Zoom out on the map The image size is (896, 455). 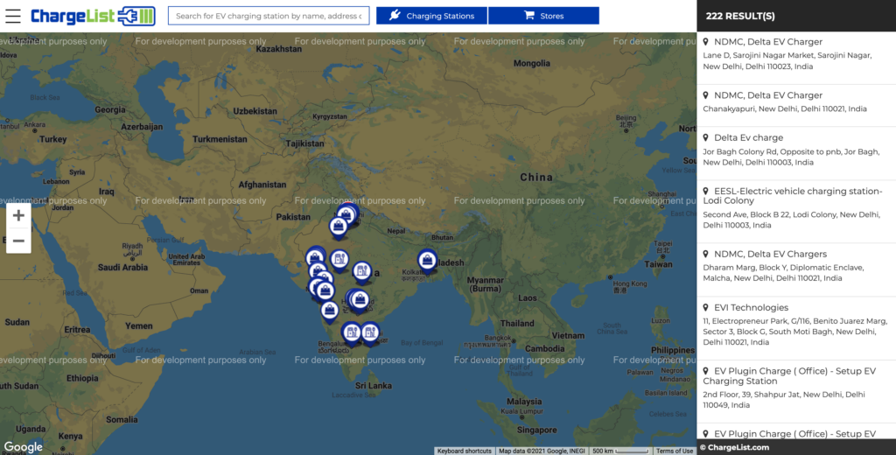pyautogui.click(x=18, y=241)
